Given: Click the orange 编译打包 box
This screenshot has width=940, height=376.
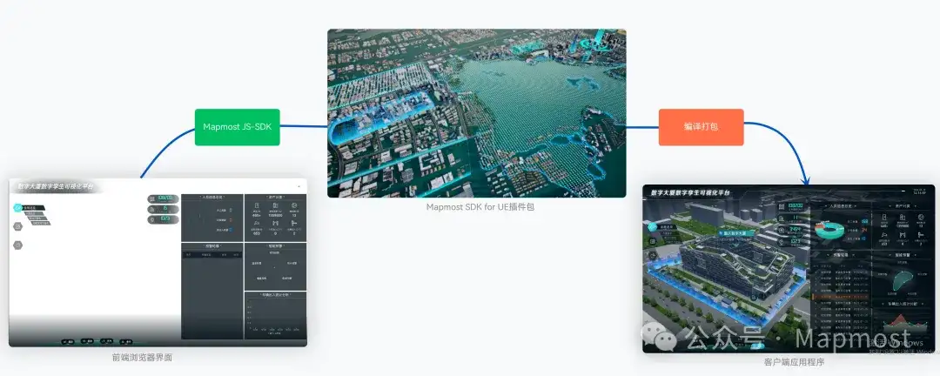Looking at the screenshot, I should (701, 127).
